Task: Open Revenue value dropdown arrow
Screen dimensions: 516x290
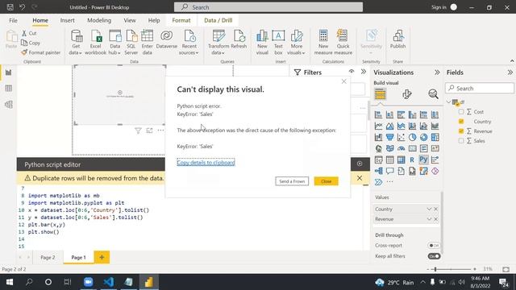Action: pos(429,219)
